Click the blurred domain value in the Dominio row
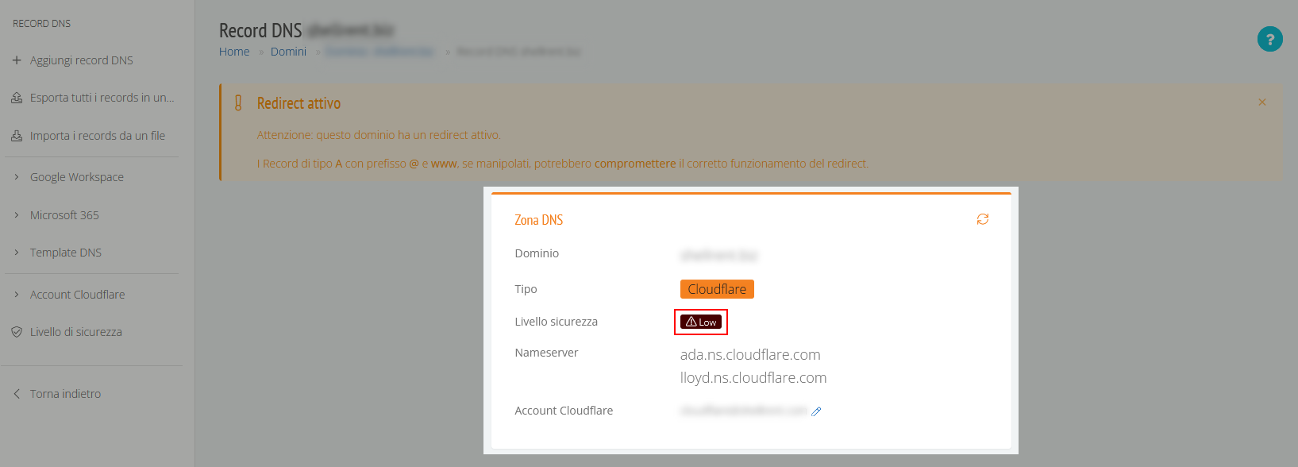This screenshot has height=467, width=1298. [719, 256]
